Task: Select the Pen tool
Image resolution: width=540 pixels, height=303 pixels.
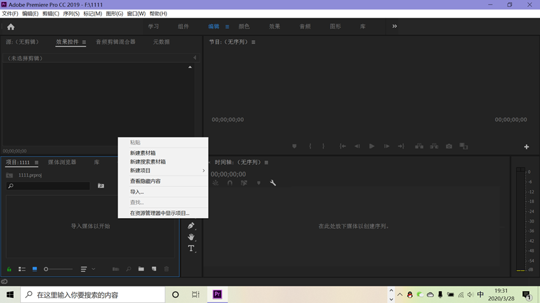Action: (x=191, y=226)
